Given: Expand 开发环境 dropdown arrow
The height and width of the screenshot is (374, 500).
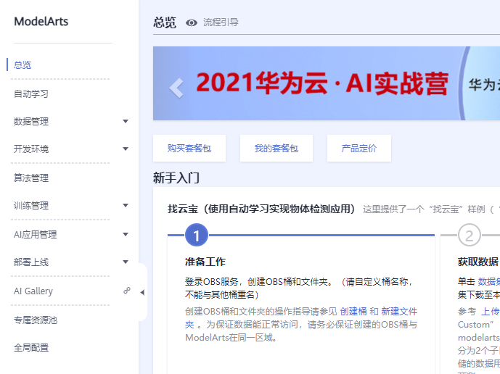Looking at the screenshot, I should point(126,149).
